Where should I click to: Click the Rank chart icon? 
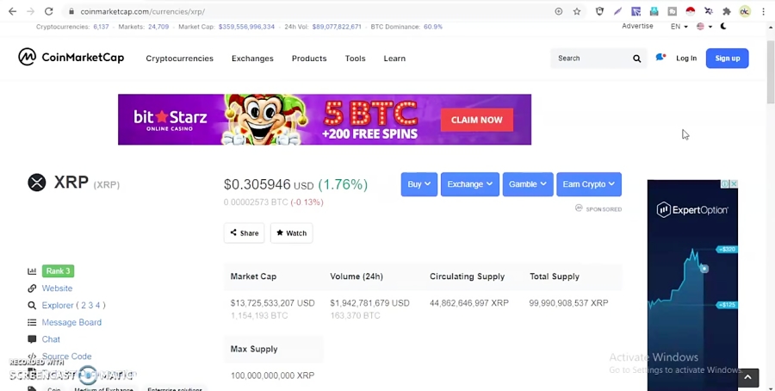(32, 271)
